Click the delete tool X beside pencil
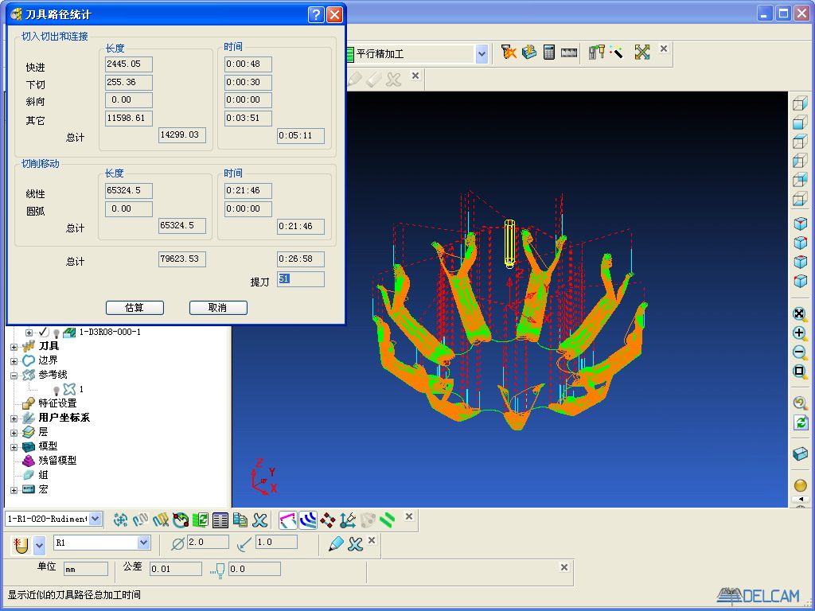This screenshot has height=611, width=815. coord(356,544)
